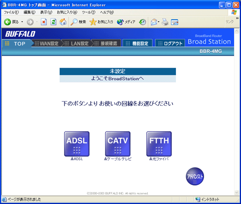Refresh the page using toolbar icon
The height and width of the screenshot is (204, 241).
click(x=53, y=22)
